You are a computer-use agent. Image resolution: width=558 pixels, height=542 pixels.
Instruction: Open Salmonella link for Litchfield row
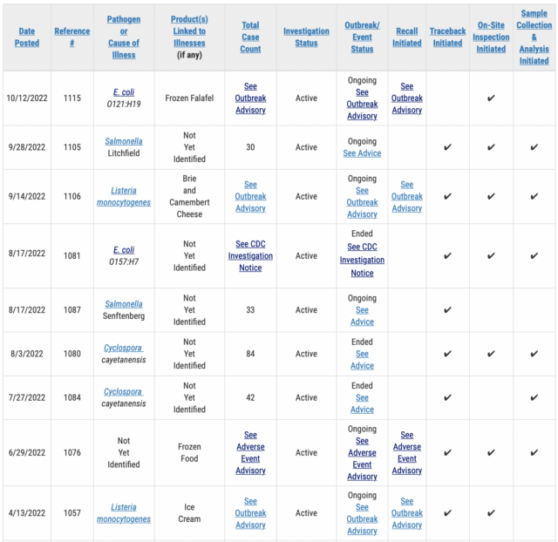pyautogui.click(x=124, y=141)
